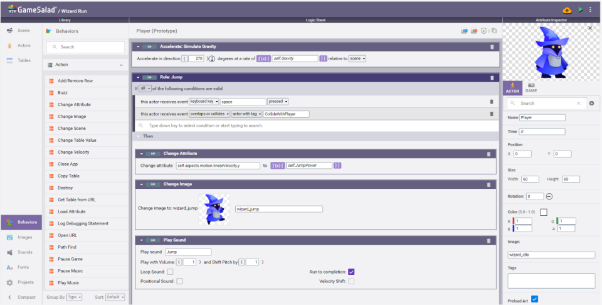
Task: Select the Change Velocity behavior
Action: point(86,152)
